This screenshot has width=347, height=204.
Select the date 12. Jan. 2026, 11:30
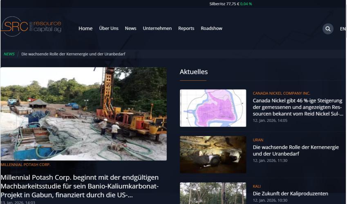(x=270, y=160)
